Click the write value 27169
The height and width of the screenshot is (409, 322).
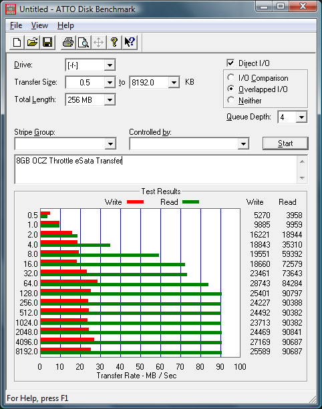pos(260,342)
